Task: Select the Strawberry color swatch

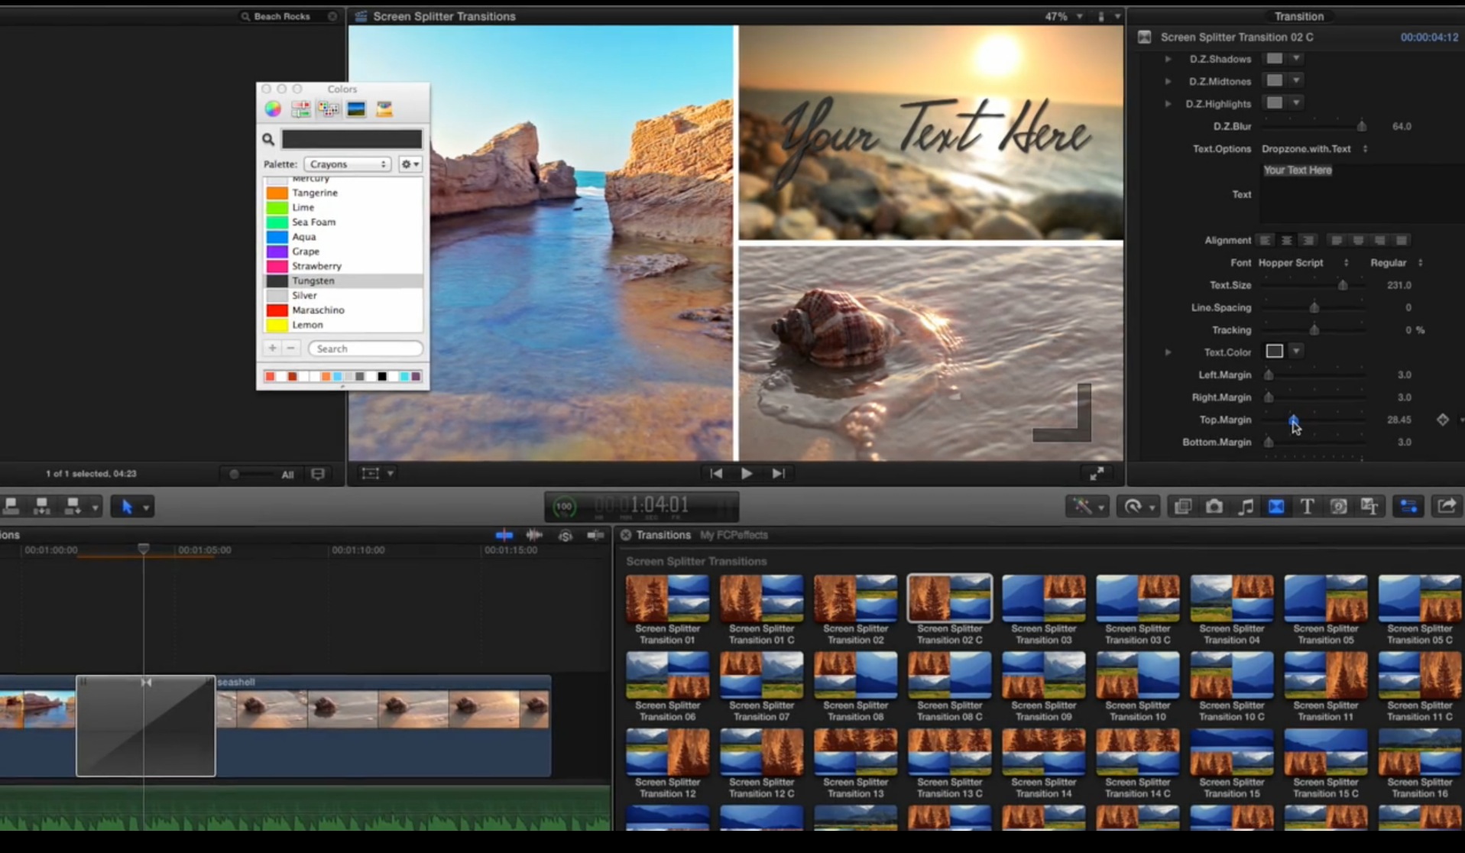Action: click(316, 266)
